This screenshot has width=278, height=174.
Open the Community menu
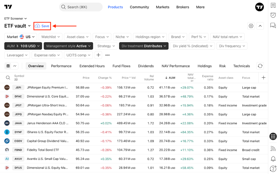coord(139,7)
